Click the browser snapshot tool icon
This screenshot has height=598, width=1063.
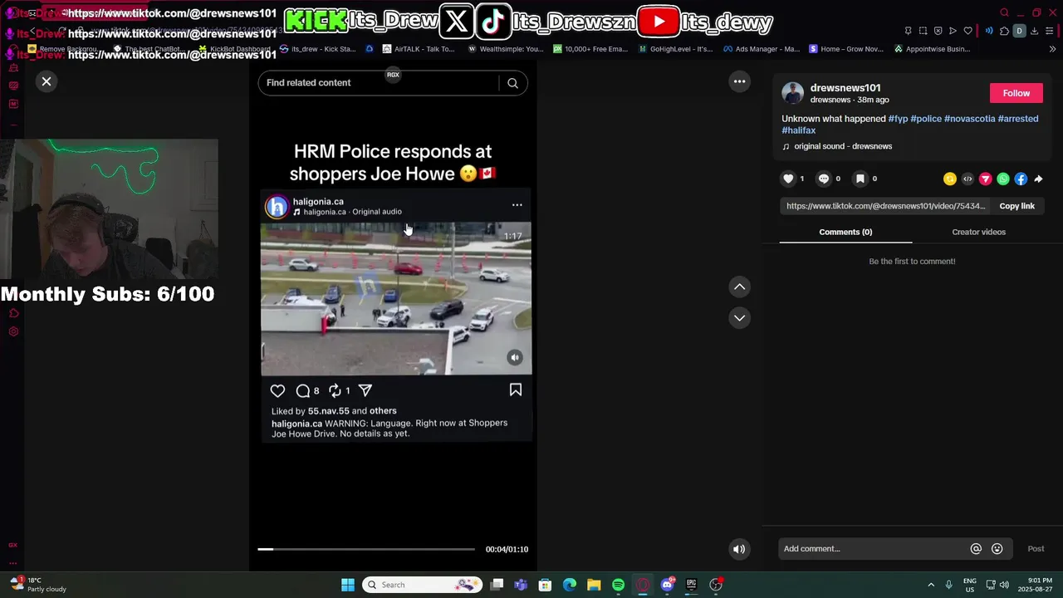(923, 31)
